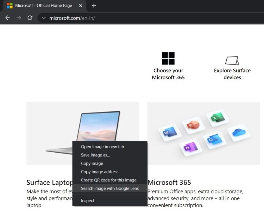Choose Save image as... from context menu

[x=95, y=155]
